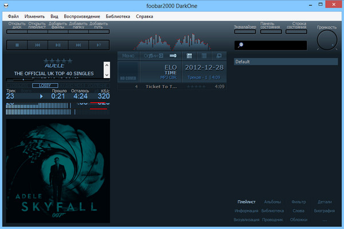The image size is (344, 229).
Task: Switch to the Фильтр tab
Action: (x=299, y=202)
